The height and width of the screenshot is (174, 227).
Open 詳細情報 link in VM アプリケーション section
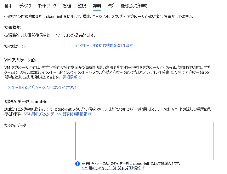click(x=70, y=77)
